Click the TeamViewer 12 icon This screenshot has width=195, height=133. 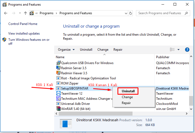tap(58, 93)
